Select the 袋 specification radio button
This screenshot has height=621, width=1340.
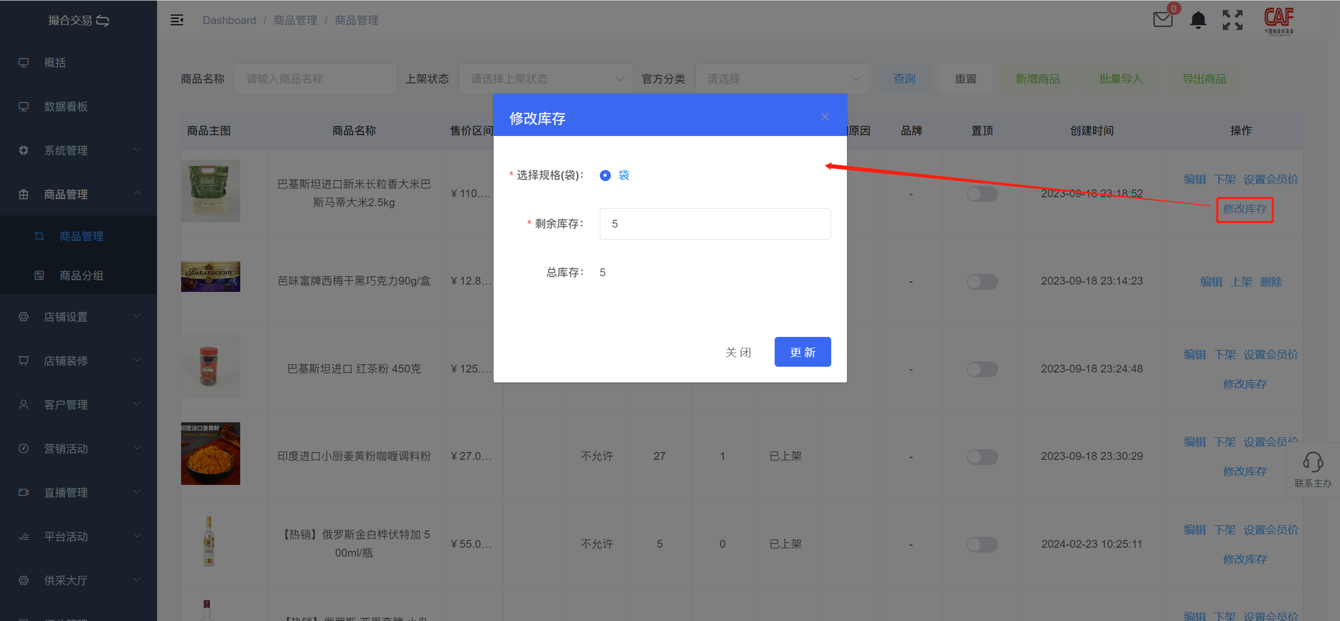click(605, 175)
